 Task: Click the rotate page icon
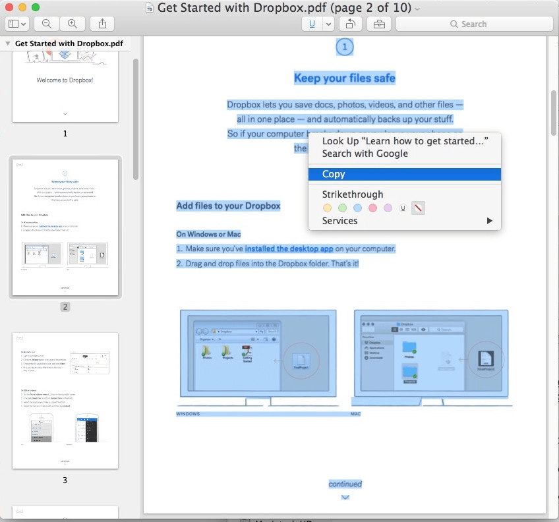[351, 24]
